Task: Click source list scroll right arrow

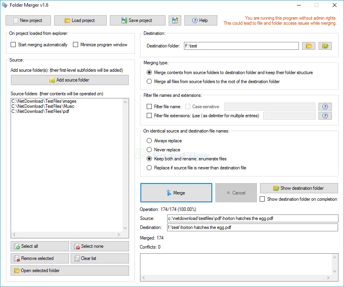Action: [119, 234]
